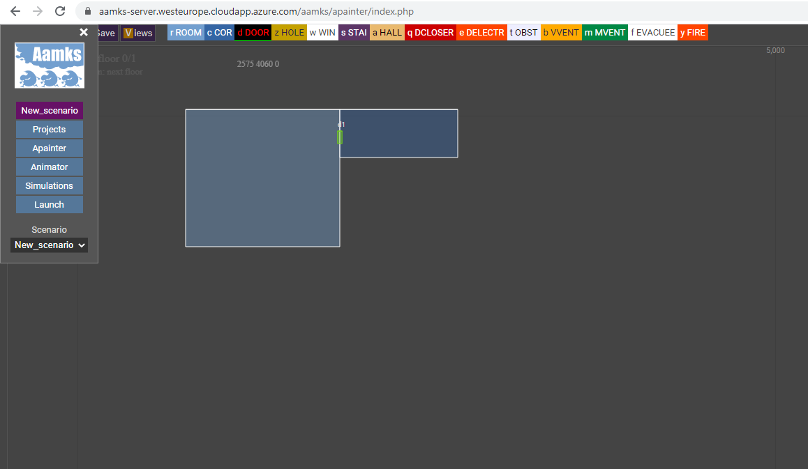808x469 pixels.
Task: Choose the COR corridor tool
Action: pyautogui.click(x=220, y=33)
